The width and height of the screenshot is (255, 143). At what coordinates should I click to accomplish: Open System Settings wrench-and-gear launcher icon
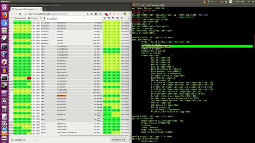pyautogui.click(x=4, y=62)
